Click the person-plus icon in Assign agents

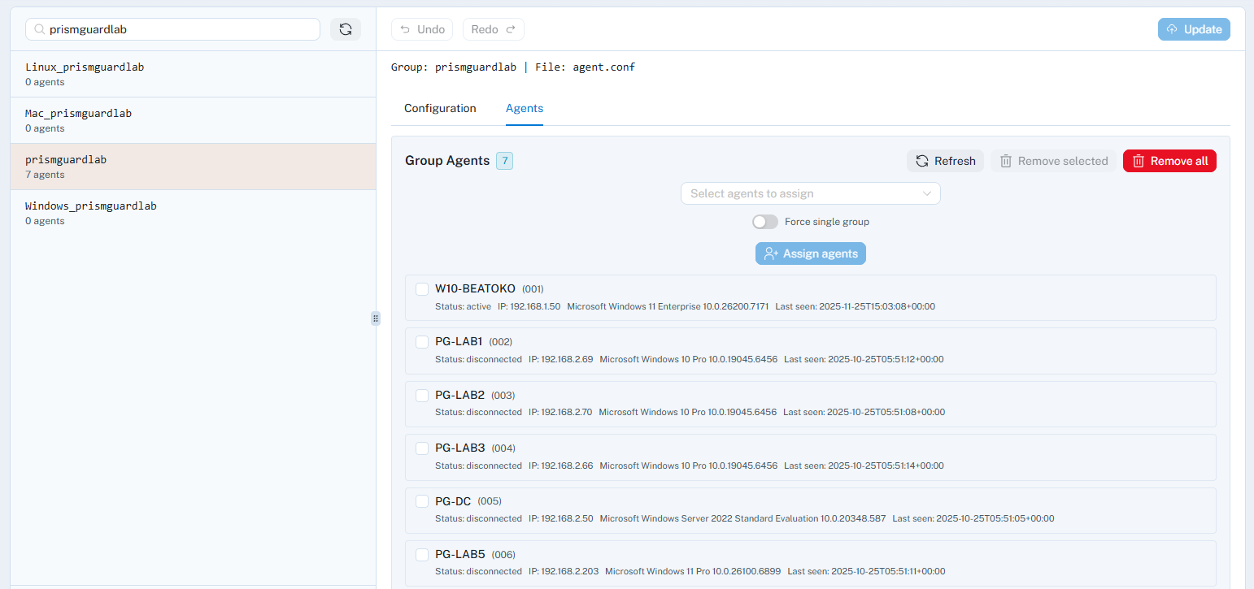pos(770,253)
